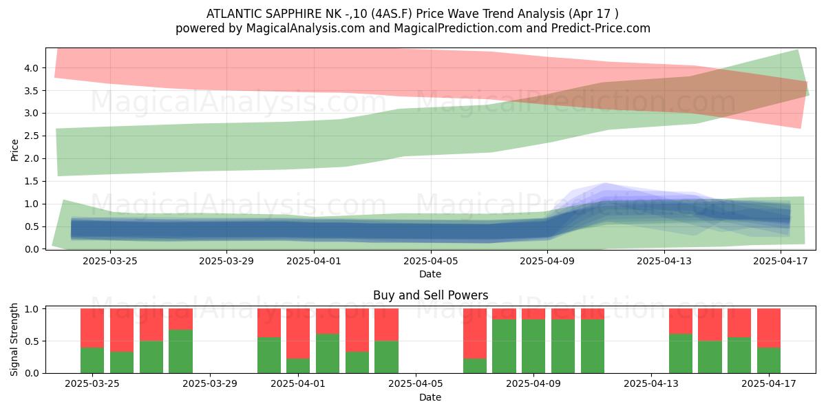Viewport: 826px width, 413px height.
Task: Click 2025-03-29 date under the powers chart
Action: pyautogui.click(x=210, y=385)
